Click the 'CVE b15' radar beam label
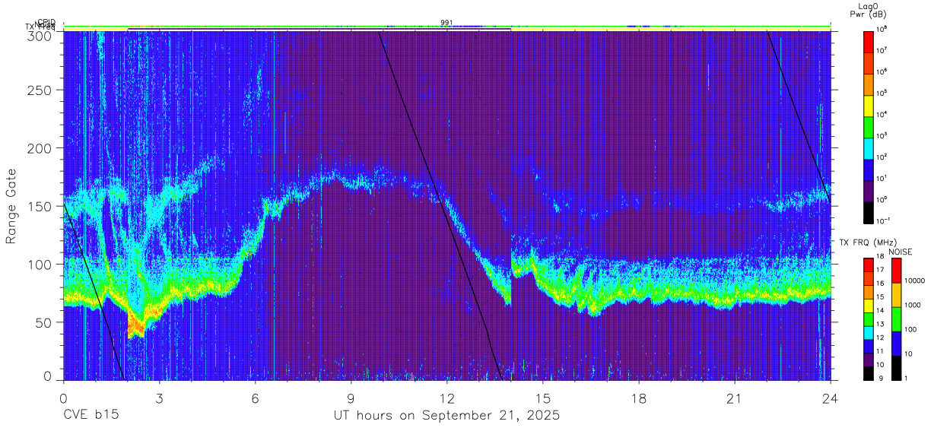This screenshot has width=934, height=431. click(91, 416)
